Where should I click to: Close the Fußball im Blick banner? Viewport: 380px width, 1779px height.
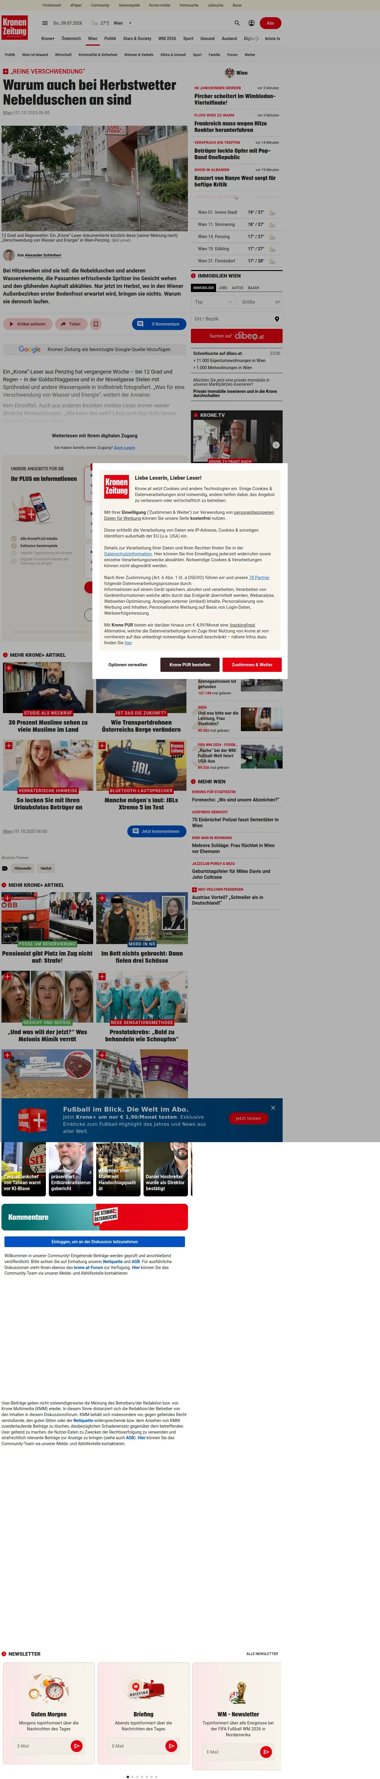[x=273, y=1108]
